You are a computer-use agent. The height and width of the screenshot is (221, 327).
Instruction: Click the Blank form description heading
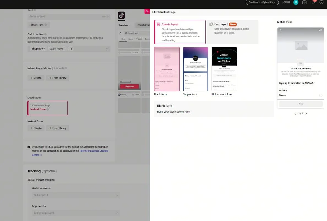165,106
